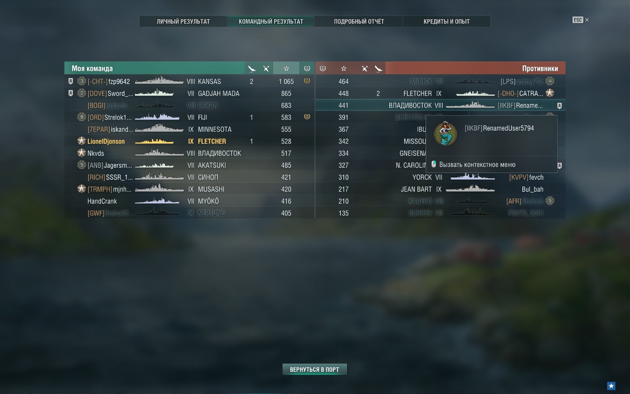Screen dimensions: 630x394
Task: Click achievements medal icon in my team header
Action: point(307,68)
